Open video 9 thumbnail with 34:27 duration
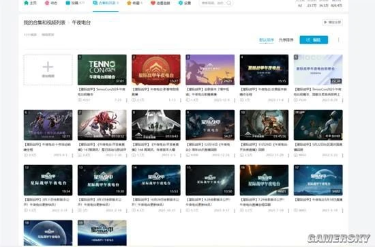The height and width of the screenshot is (247, 375). (x=210, y=125)
